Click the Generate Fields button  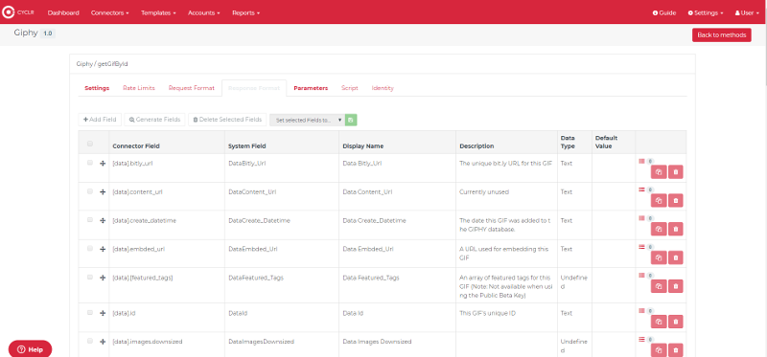pyautogui.click(x=154, y=120)
